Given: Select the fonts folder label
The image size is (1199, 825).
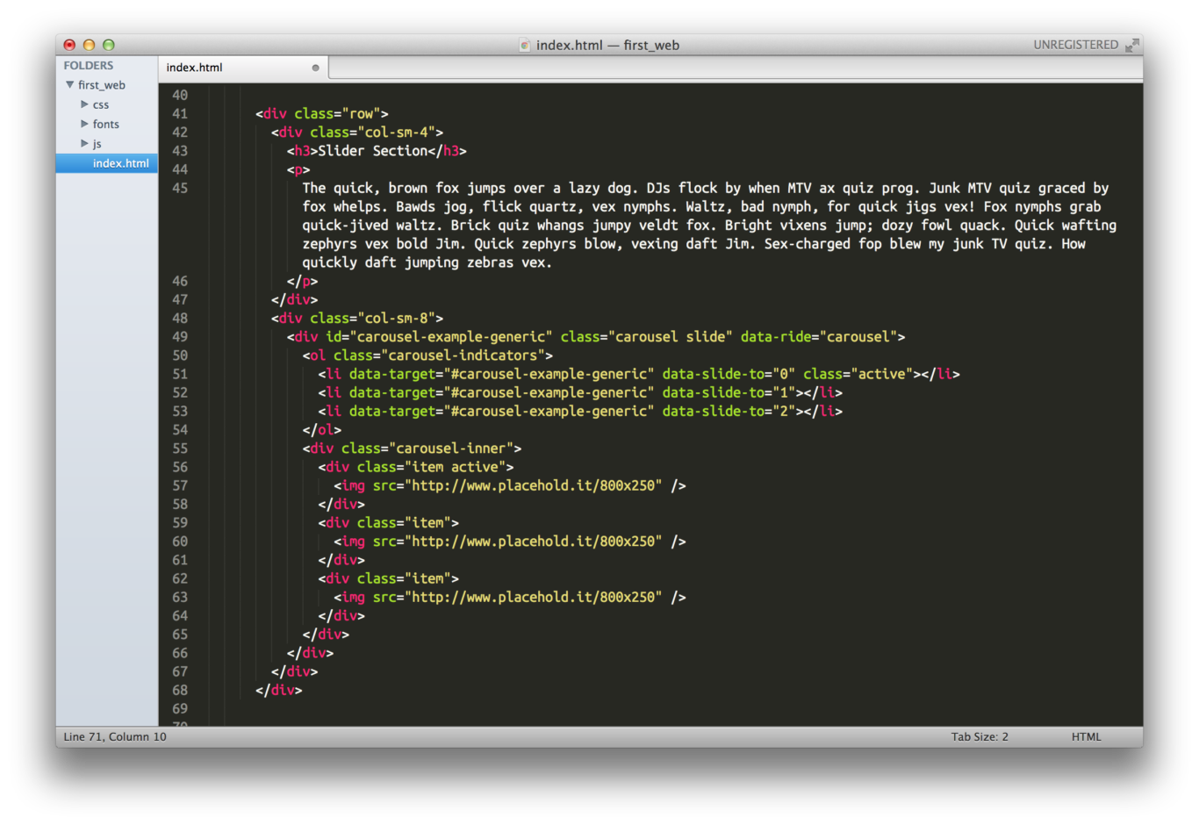Looking at the screenshot, I should click(105, 124).
